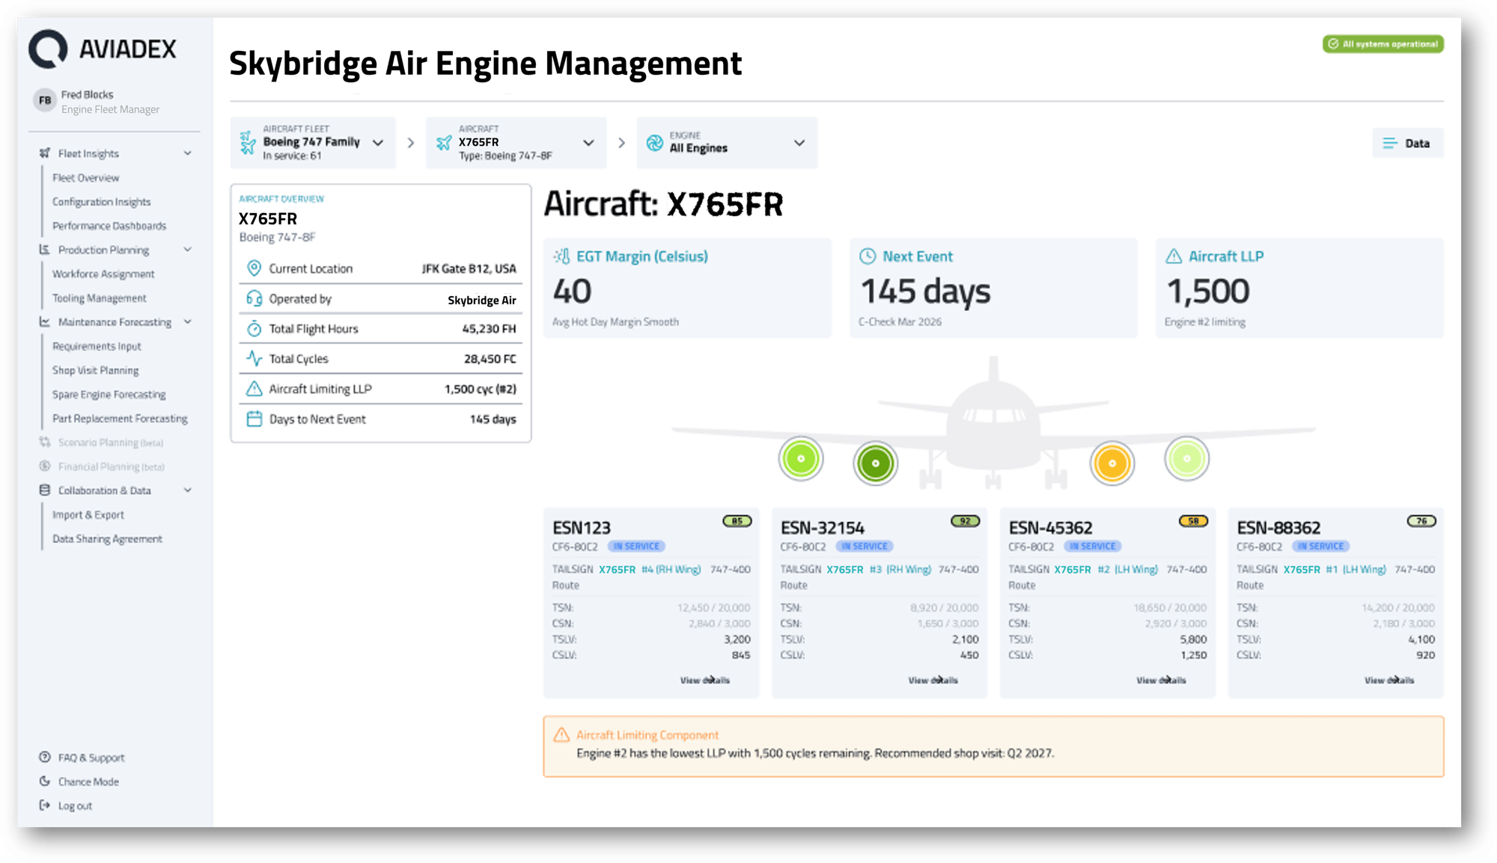This screenshot has width=1497, height=863.
Task: Click View details on engine ESN-45362
Action: click(x=1162, y=680)
